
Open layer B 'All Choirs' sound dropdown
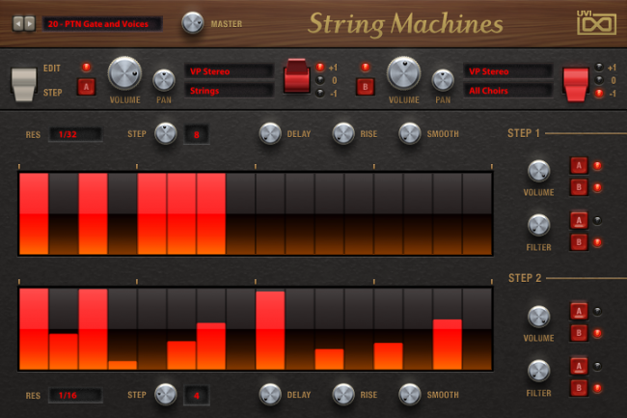(507, 91)
